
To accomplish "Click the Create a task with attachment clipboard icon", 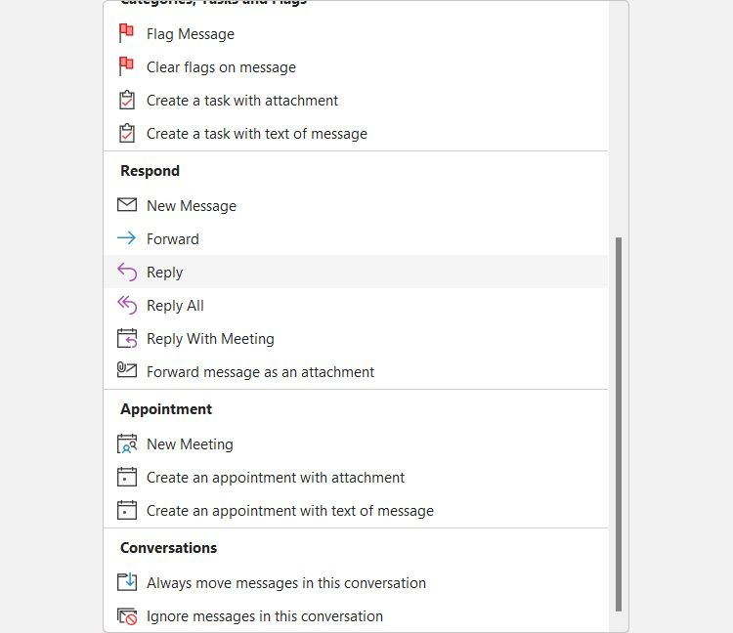I will click(126, 100).
